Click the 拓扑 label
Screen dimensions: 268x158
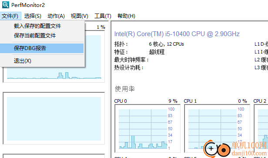[x=121, y=44]
